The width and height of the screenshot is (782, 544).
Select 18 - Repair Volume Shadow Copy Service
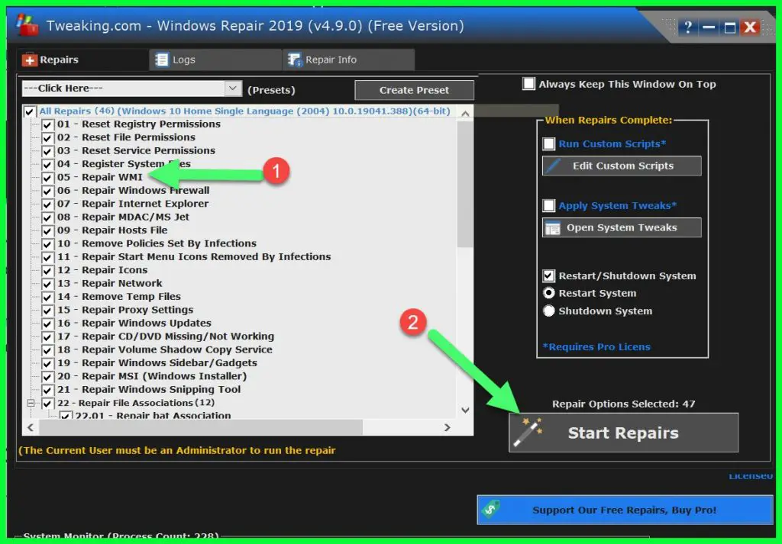[164, 350]
